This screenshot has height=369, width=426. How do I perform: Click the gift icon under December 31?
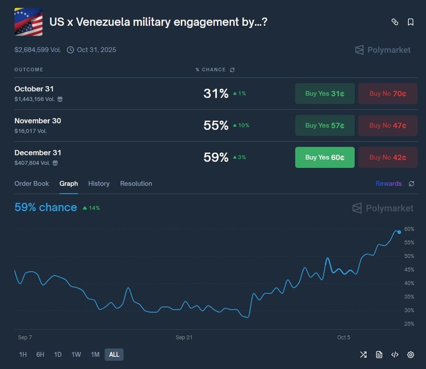(x=55, y=163)
